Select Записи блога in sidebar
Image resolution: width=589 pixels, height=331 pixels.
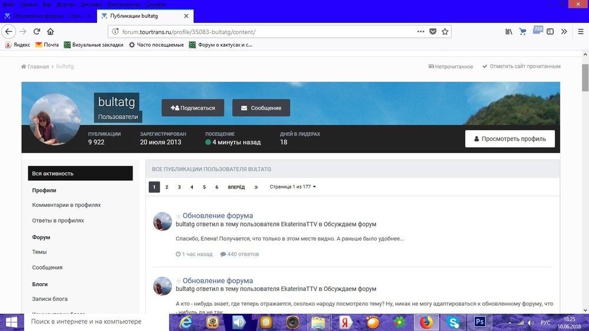point(50,299)
